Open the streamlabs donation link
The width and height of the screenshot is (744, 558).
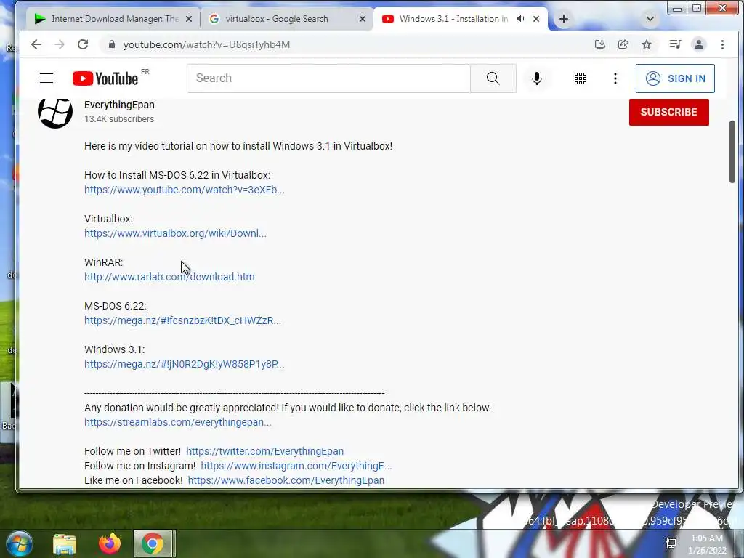click(177, 422)
